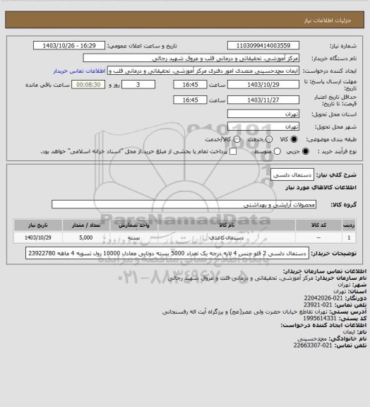Open the اطلاعات تماس خریدار link
370x407 pixels.
(x=79, y=71)
